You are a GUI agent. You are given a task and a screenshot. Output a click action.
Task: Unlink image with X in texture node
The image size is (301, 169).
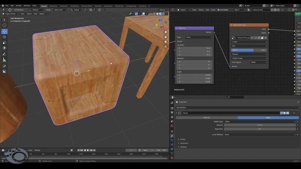266,38
